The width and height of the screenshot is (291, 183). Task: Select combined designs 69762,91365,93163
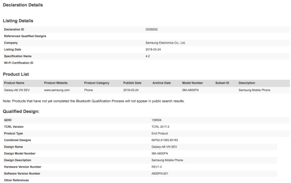coord(165,140)
